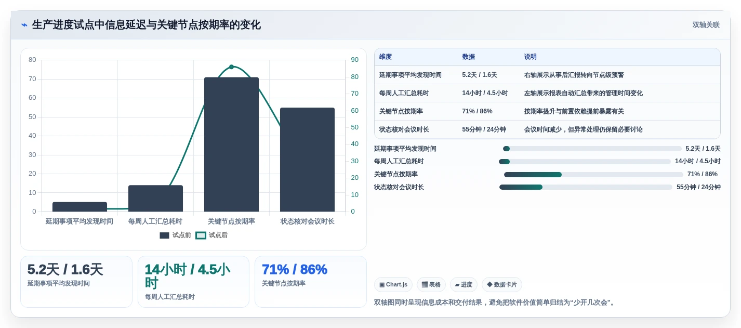The image size is (741, 328).
Task: Click table cell 5.2天 / 1.6天
Action: (x=480, y=75)
